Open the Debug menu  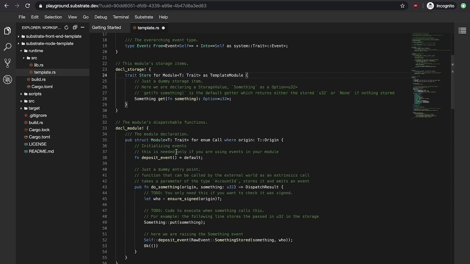coord(101,17)
